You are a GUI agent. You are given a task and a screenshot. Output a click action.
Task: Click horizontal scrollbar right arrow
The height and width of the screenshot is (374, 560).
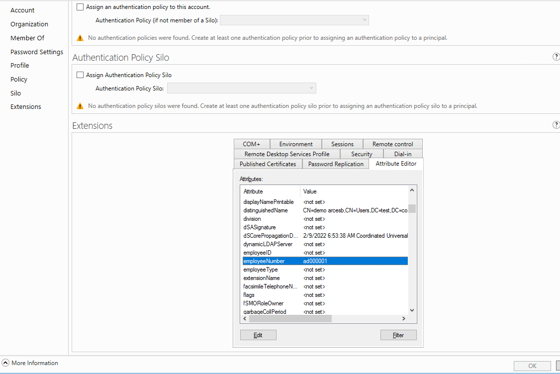click(403, 318)
